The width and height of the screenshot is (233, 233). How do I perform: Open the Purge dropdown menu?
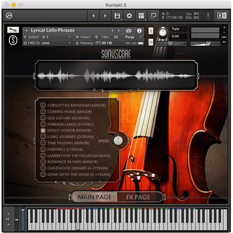click(x=133, y=37)
